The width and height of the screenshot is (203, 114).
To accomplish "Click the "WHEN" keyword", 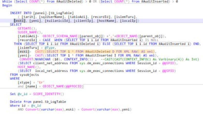I will 58,40.
